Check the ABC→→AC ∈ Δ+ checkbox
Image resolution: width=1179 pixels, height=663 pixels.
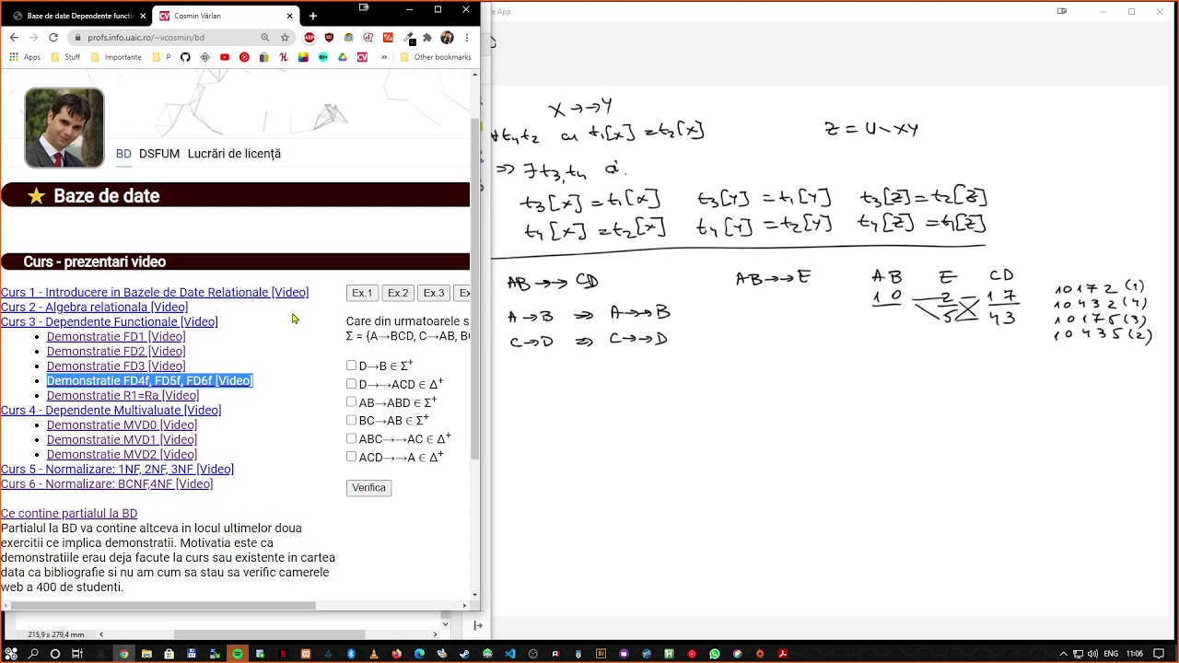coord(351,438)
